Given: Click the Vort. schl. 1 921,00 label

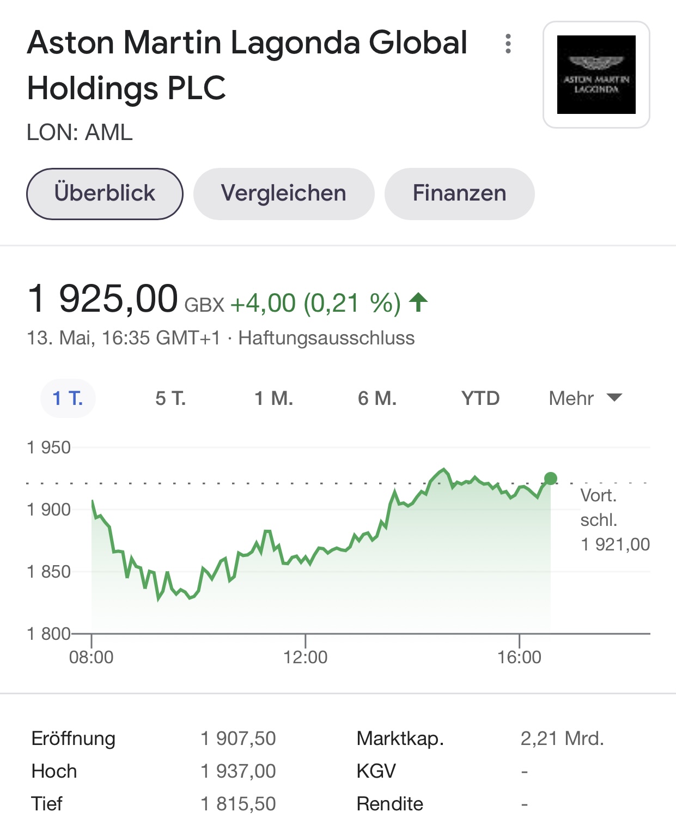Looking at the screenshot, I should (x=614, y=520).
